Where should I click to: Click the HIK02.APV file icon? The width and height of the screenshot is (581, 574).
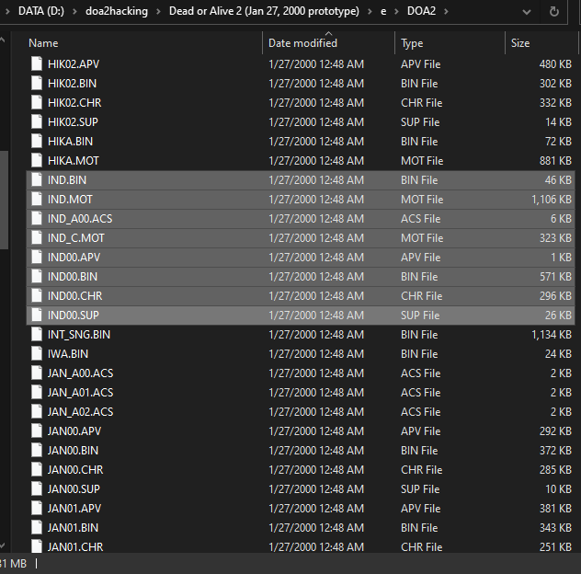click(x=36, y=64)
